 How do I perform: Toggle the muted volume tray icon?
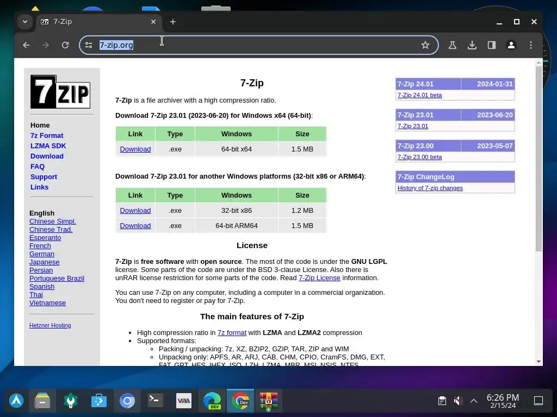458,401
